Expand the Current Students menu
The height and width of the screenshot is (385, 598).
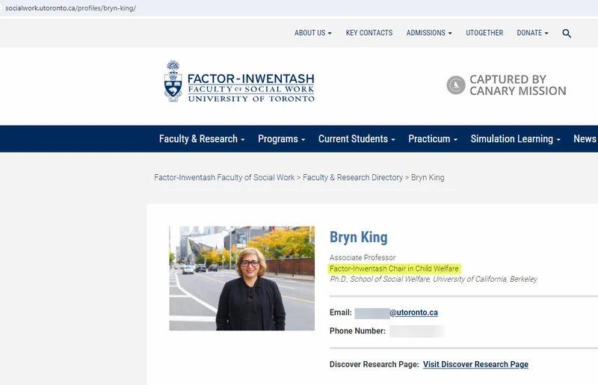click(357, 139)
